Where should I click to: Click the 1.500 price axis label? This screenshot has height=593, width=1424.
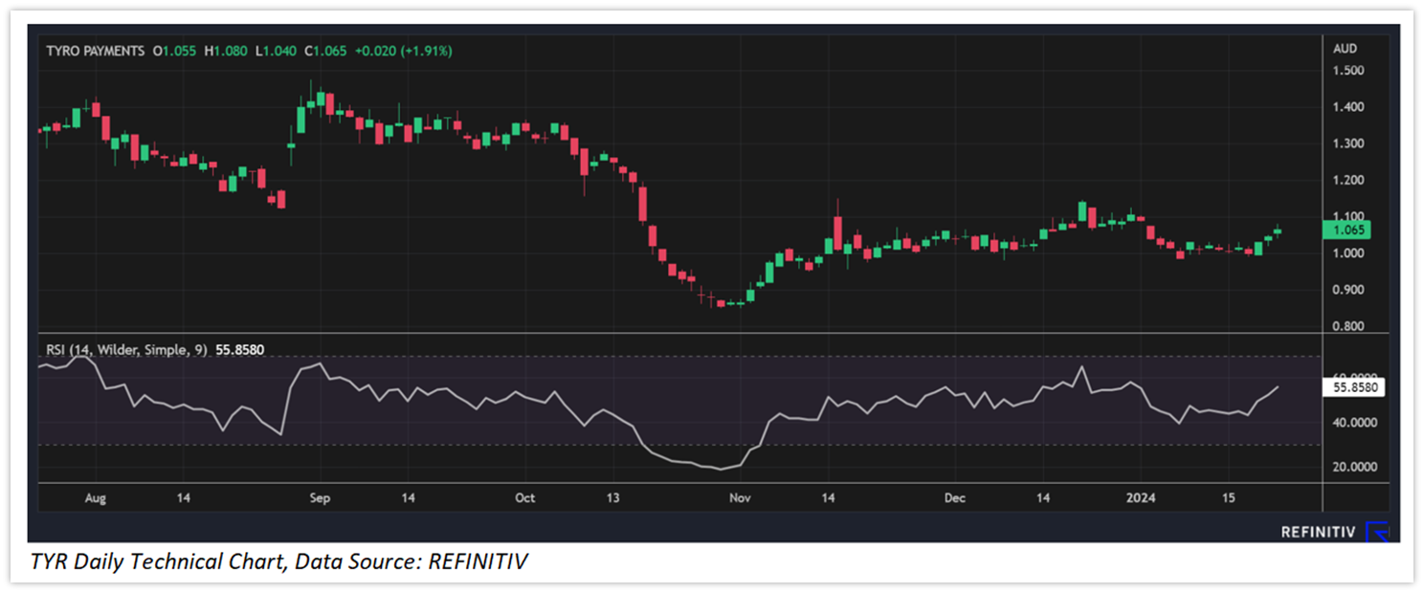(x=1347, y=71)
